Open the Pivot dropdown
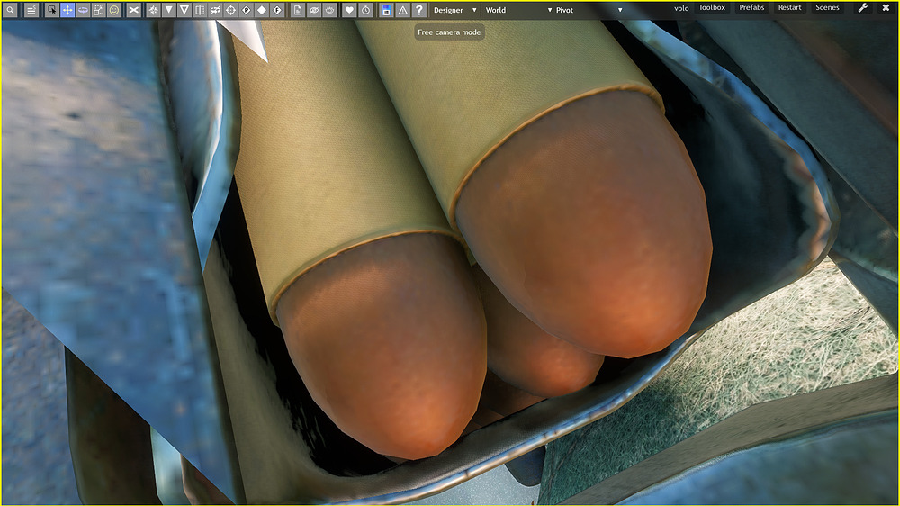900x506 pixels. pyautogui.click(x=589, y=10)
